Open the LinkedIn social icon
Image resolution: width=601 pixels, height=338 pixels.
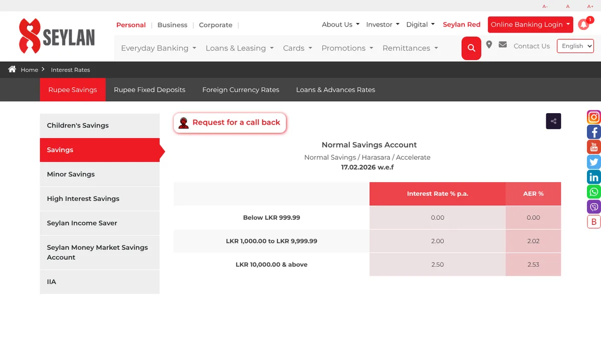pos(594,177)
